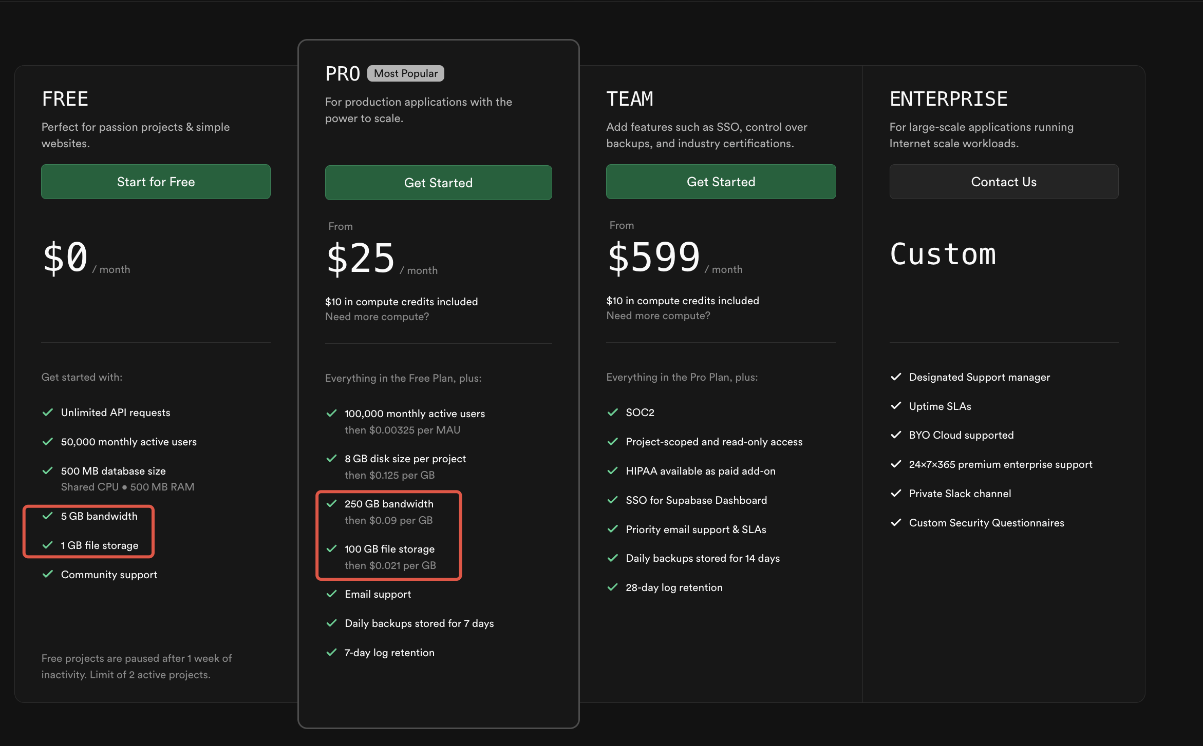
Task: Click checkmark next to SOC2
Action: [613, 413]
